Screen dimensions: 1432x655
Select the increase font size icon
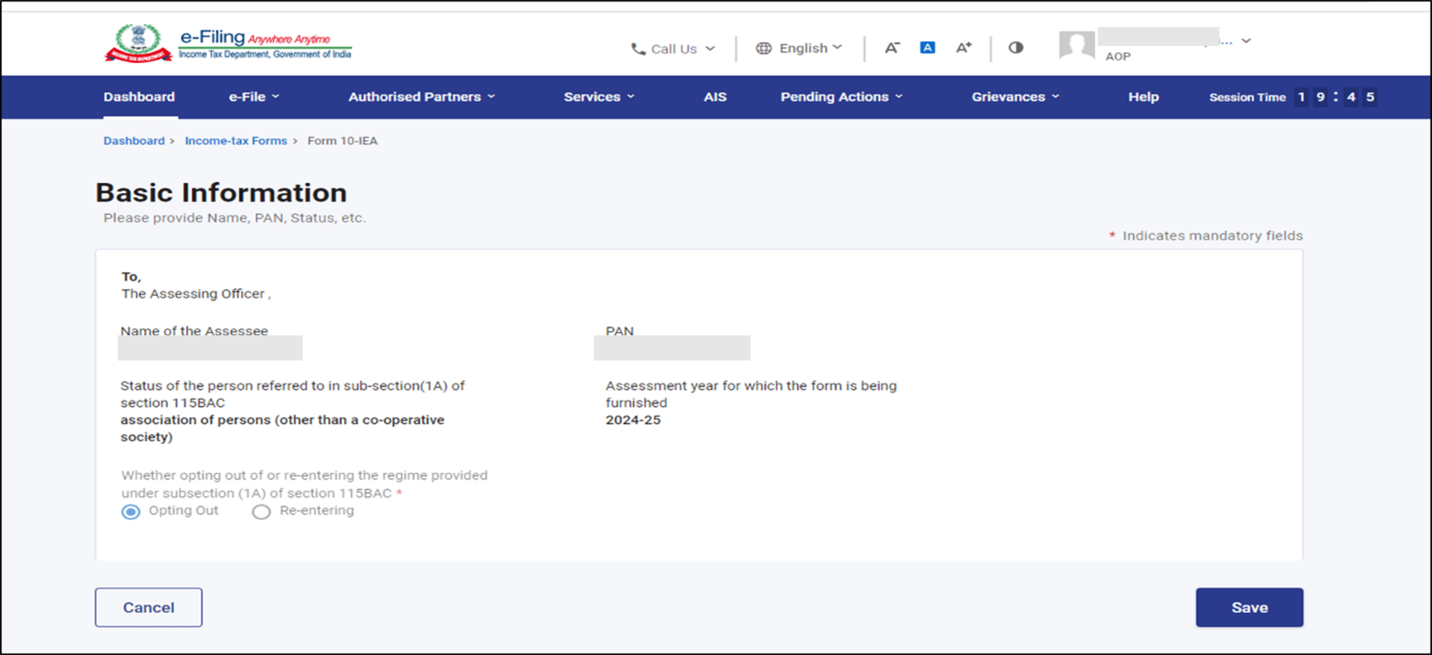[x=963, y=47]
